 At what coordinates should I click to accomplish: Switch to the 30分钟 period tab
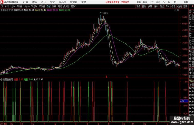tap(34, 6)
